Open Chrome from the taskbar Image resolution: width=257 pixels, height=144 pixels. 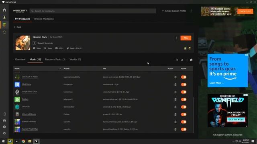click(x=23, y=141)
